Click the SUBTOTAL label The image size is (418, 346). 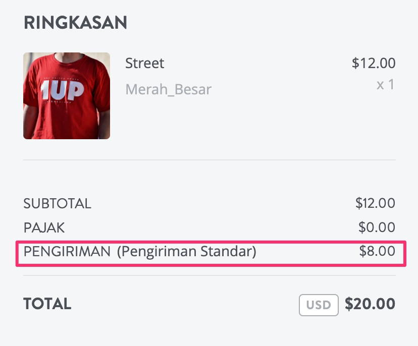point(58,203)
